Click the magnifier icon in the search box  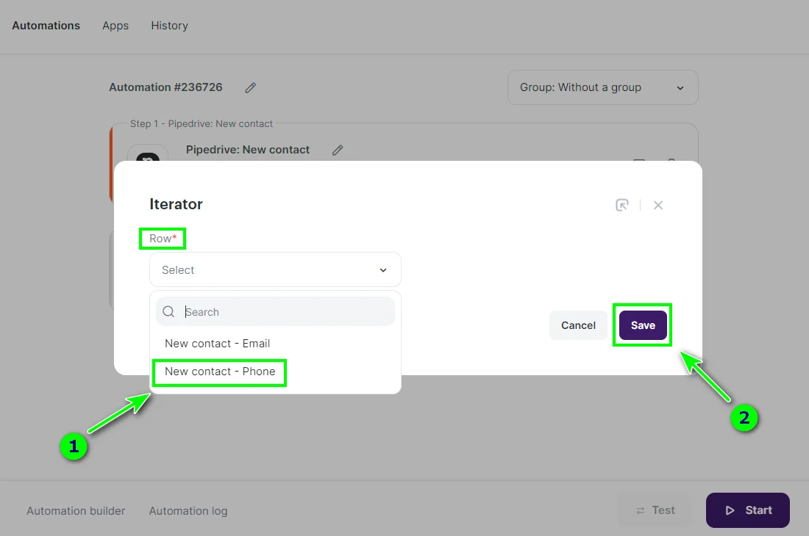click(x=168, y=311)
